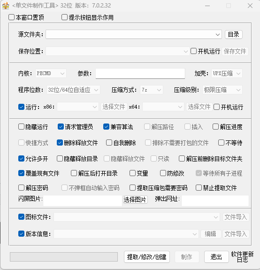Viewport: 260px width, 270px height.
Task: Click the app icon in title bar
Action: pyautogui.click(x=6, y=6)
